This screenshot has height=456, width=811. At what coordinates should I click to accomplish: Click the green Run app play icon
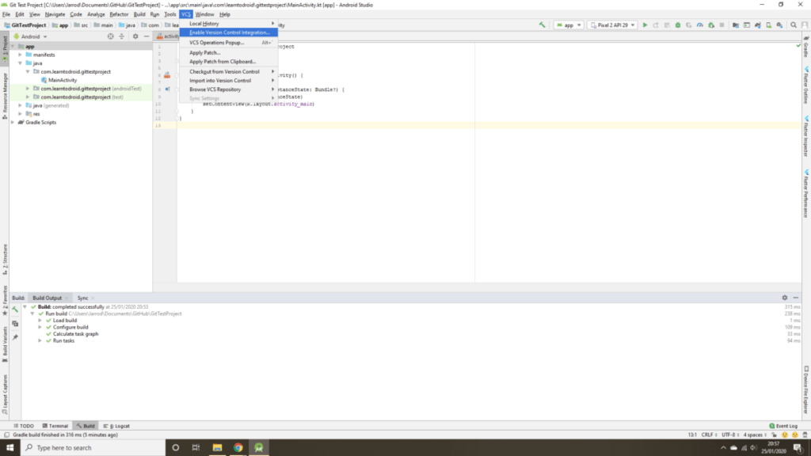point(645,25)
